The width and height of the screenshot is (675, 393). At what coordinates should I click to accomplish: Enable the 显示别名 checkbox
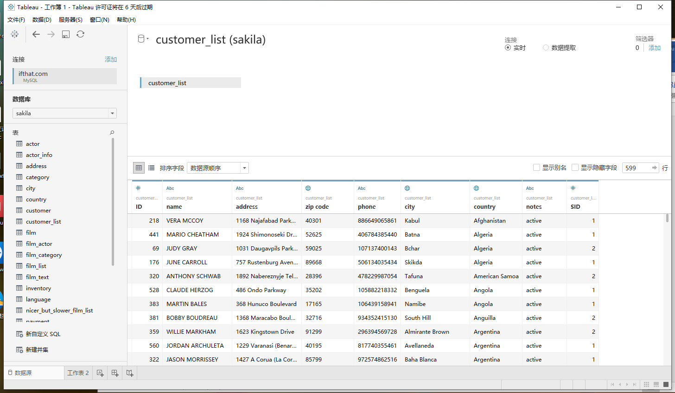coord(537,168)
